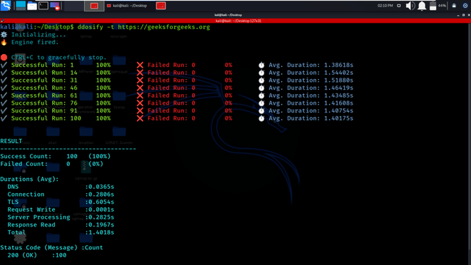Launch the terminal emulator from panel
The image size is (471, 265).
pos(44,6)
